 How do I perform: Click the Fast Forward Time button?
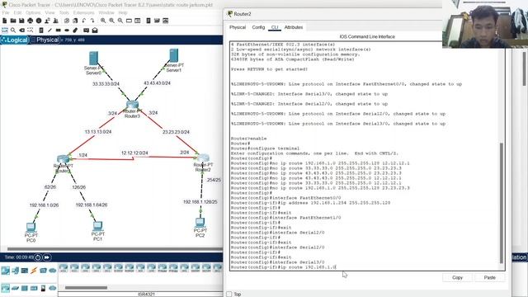[x=47, y=257]
